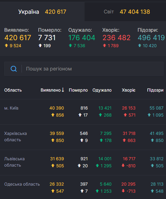Click the search magnifier icon
Screen dimensions: 166x199
click(x=14, y=69)
